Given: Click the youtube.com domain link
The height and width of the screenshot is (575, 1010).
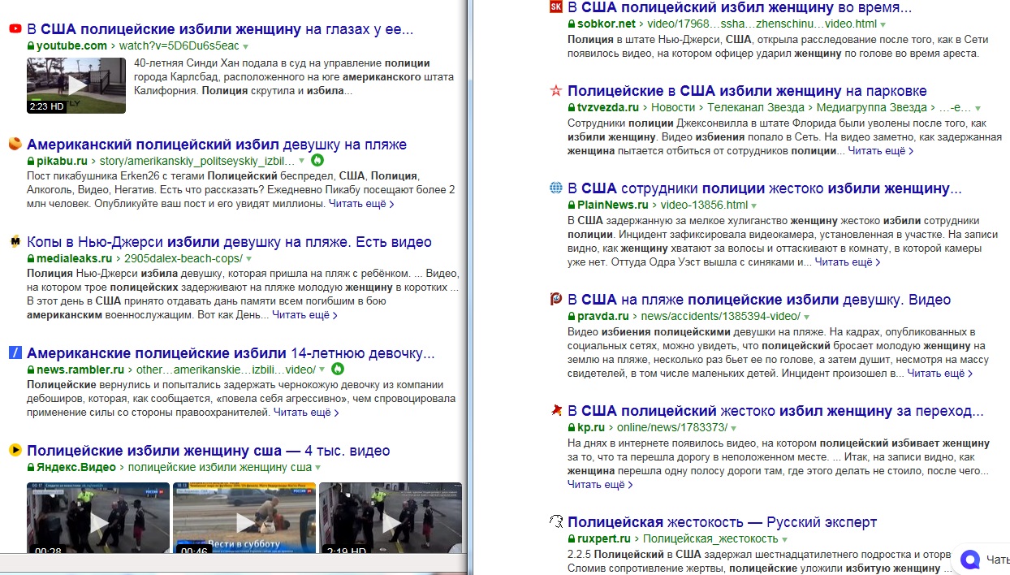Looking at the screenshot, I should (x=71, y=45).
